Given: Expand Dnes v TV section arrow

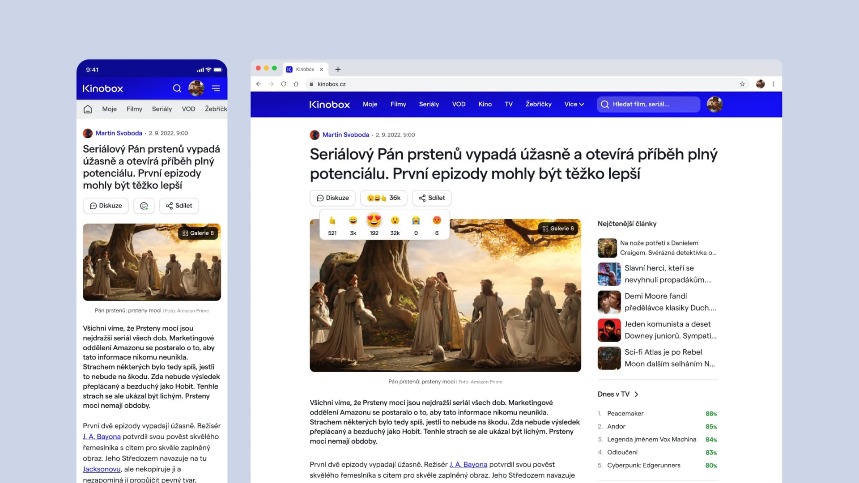Looking at the screenshot, I should (x=636, y=394).
